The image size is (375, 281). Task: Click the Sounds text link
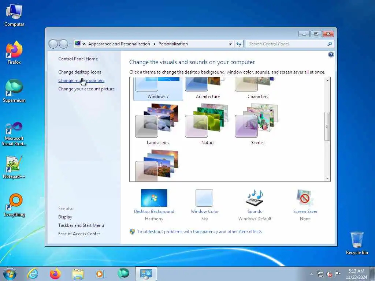tap(255, 211)
